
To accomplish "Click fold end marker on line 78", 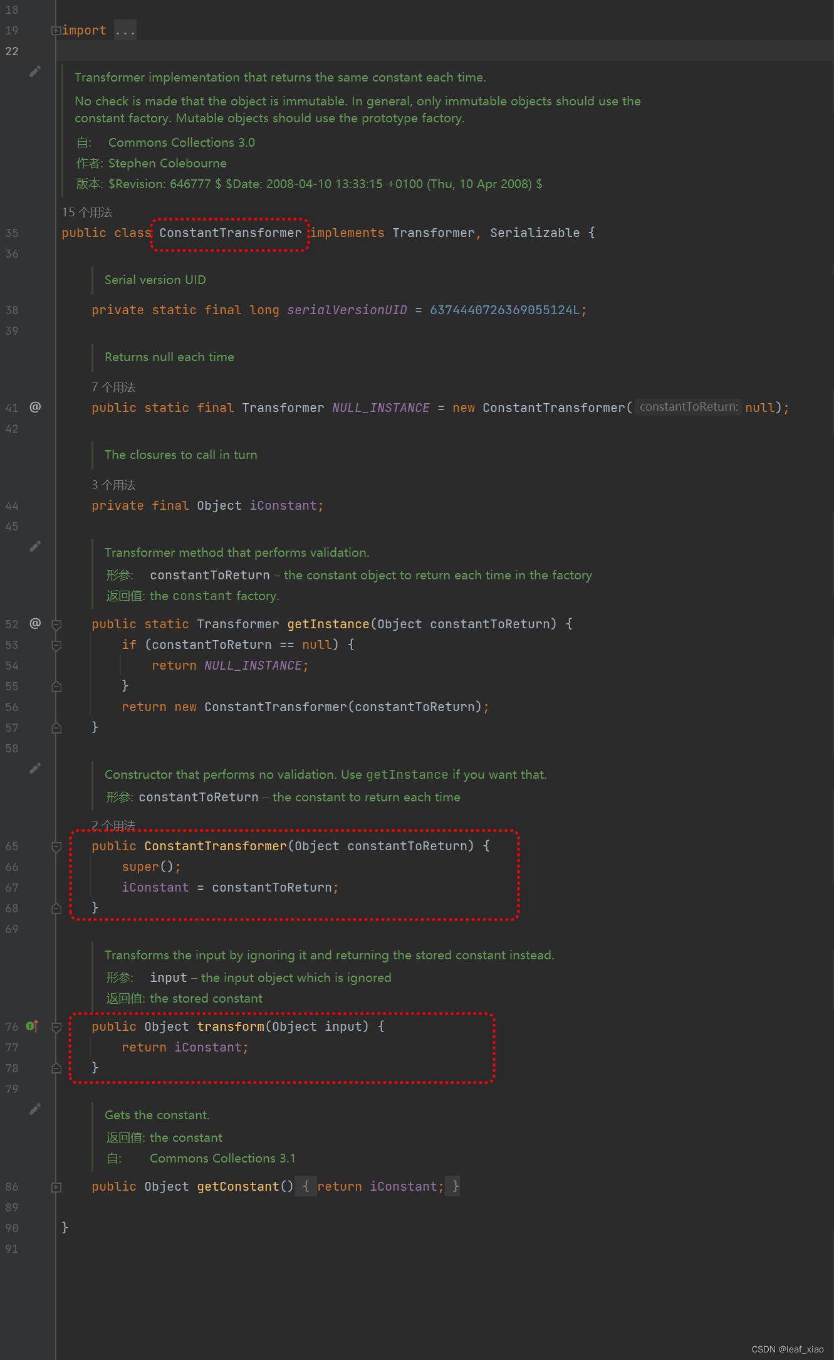I will [56, 1068].
